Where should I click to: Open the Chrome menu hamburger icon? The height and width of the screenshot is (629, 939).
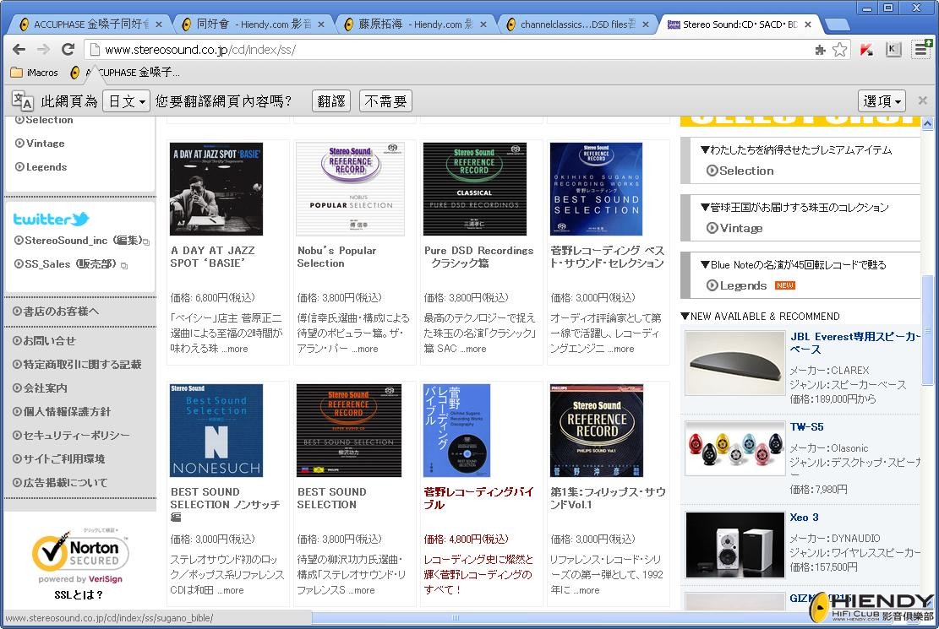(x=921, y=49)
